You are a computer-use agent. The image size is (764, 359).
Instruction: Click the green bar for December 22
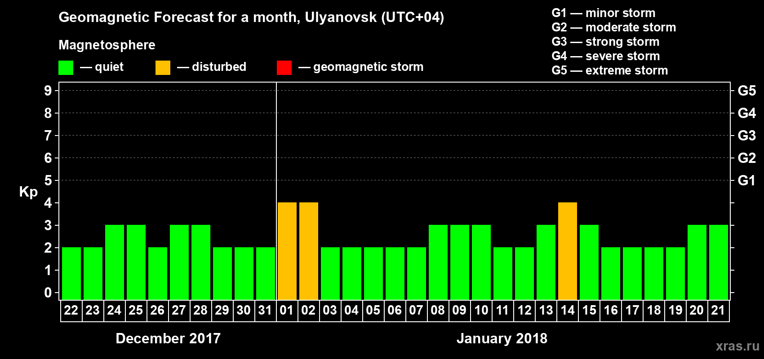(x=71, y=273)
